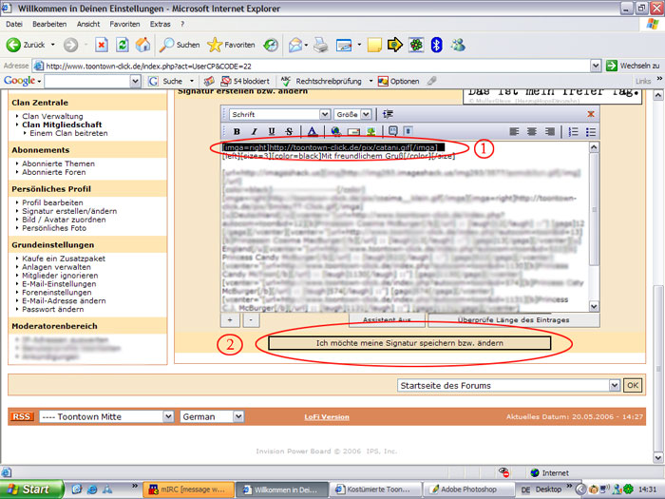Image resolution: width=665 pixels, height=499 pixels.
Task: Open Profil bearbeiten link
Action: (x=52, y=202)
